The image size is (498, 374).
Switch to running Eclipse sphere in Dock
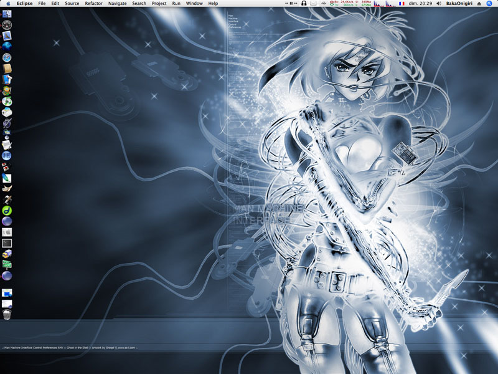pyautogui.click(x=7, y=276)
